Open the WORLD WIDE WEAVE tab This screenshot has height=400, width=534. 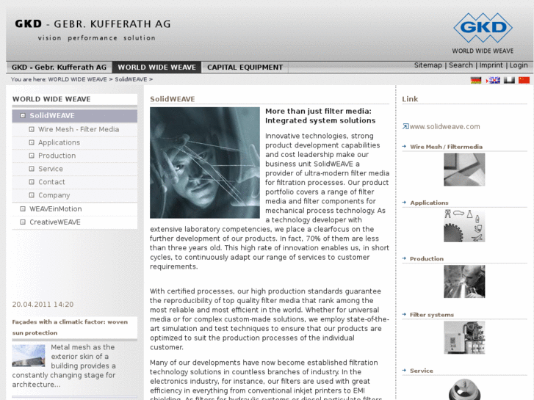coord(156,68)
